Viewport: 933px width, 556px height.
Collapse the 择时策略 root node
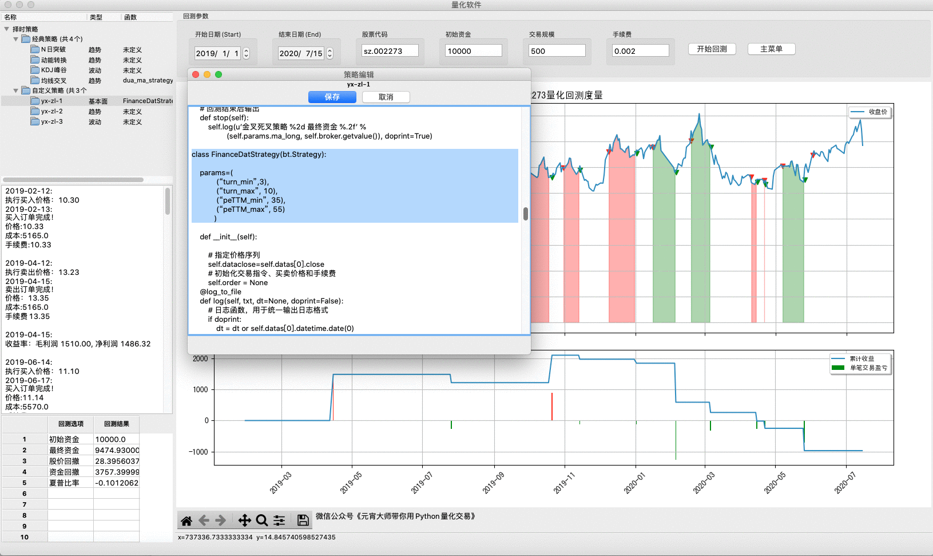click(x=7, y=29)
